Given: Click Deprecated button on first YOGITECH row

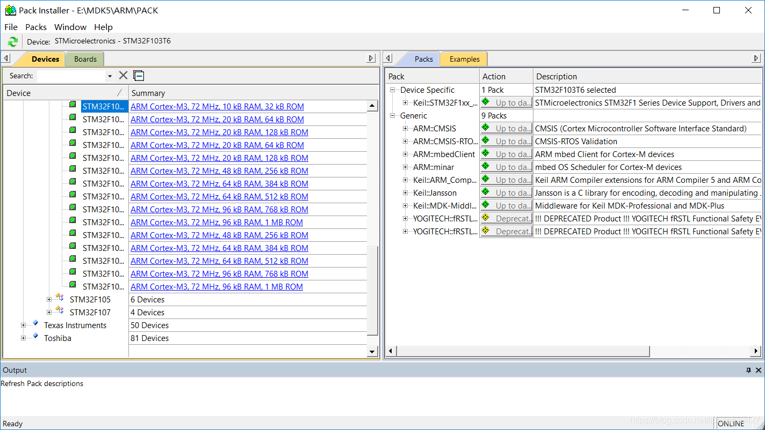Looking at the screenshot, I should point(506,219).
